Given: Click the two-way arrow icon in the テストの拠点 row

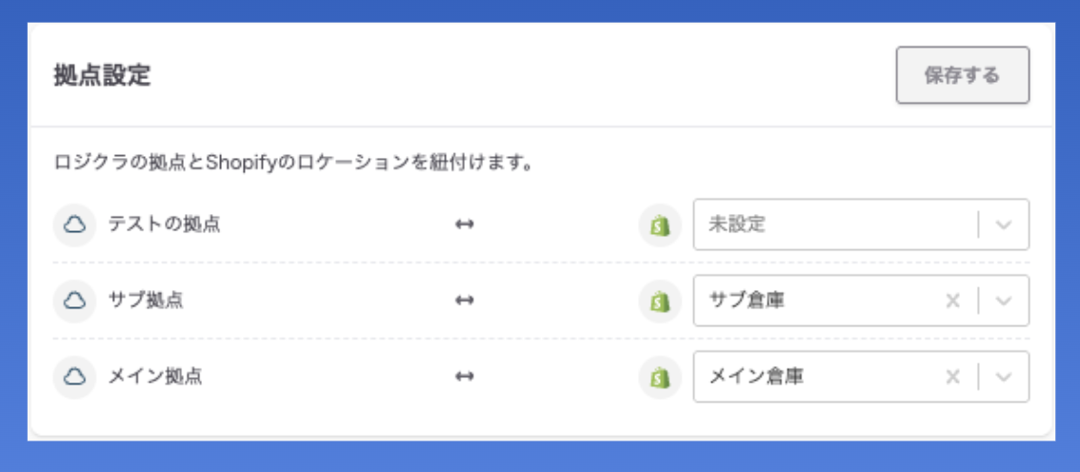Looking at the screenshot, I should point(465,226).
